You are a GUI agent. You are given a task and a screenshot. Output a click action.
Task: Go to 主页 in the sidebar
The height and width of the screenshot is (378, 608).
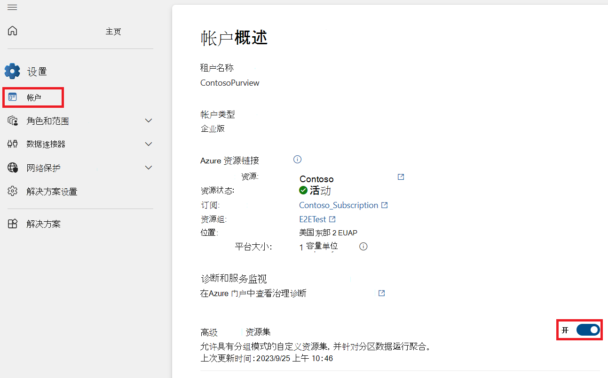(x=113, y=32)
